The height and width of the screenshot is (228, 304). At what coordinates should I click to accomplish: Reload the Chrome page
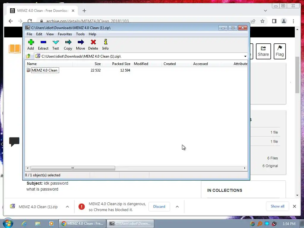tap(30, 21)
